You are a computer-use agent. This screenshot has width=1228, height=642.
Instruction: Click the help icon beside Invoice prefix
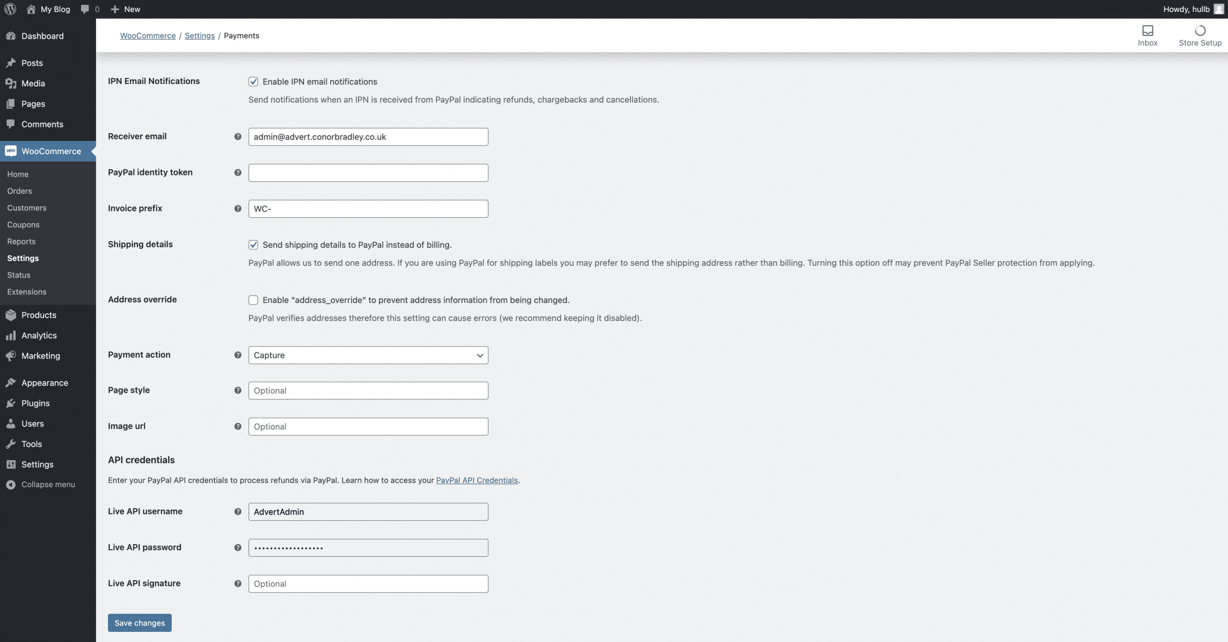coord(237,209)
